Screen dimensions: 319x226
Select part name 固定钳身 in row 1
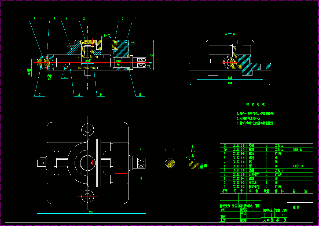[254, 187]
